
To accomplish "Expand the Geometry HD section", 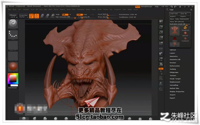I will tap(175, 59).
